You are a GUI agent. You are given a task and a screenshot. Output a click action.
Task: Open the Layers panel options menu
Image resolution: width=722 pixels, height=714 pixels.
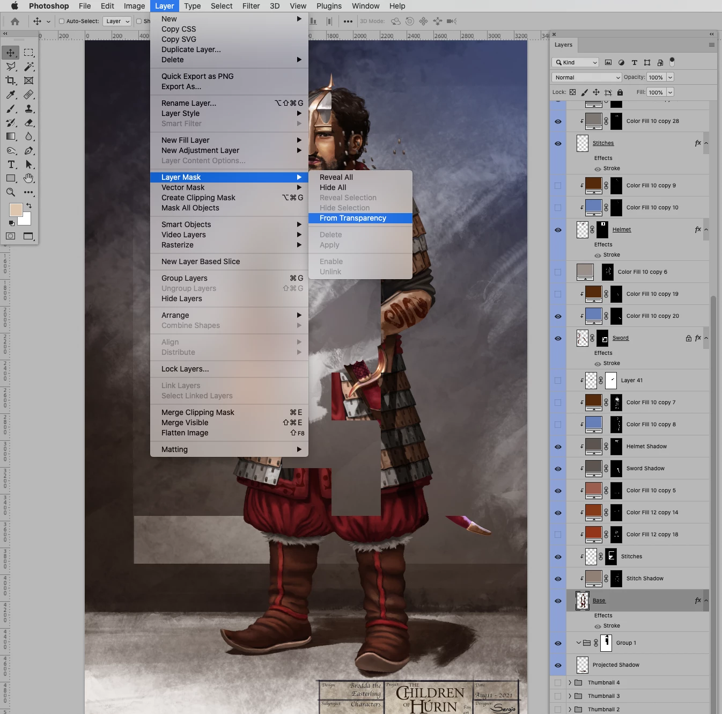711,45
